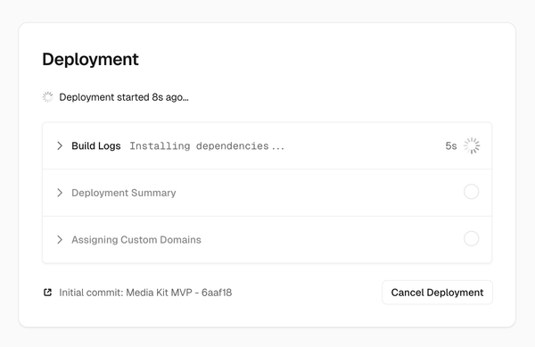This screenshot has height=347, width=535.
Task: Click the Assigning Custom Domains pending status circle
Action: pos(471,238)
